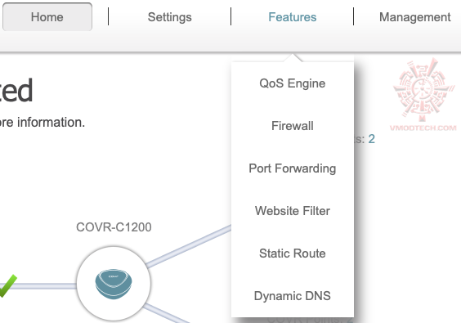Click the COVR-C1200 router icon
Screen dimensions: 461x323
coord(114,284)
